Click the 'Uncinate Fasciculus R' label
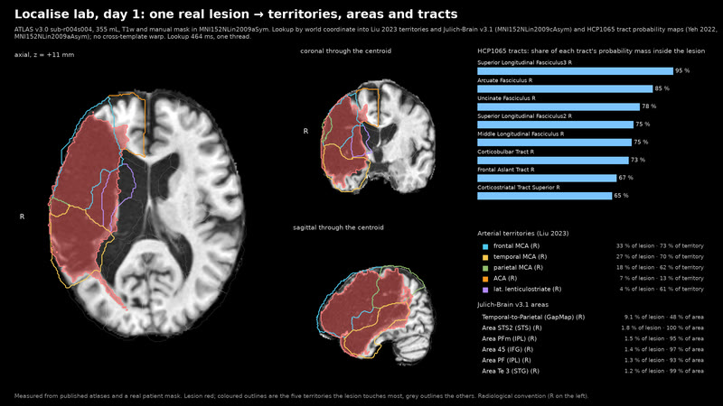 point(506,98)
